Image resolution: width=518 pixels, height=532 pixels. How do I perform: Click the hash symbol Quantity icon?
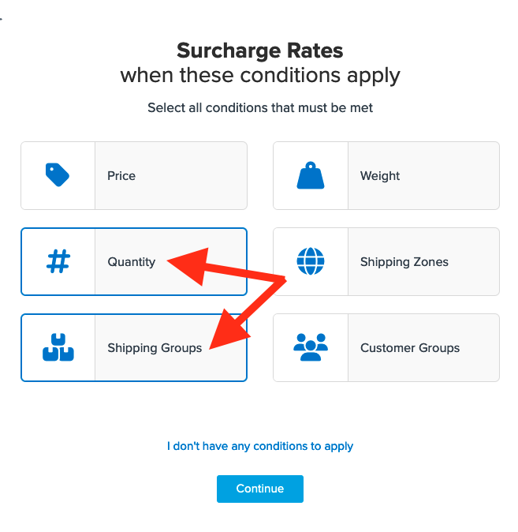pos(58,261)
